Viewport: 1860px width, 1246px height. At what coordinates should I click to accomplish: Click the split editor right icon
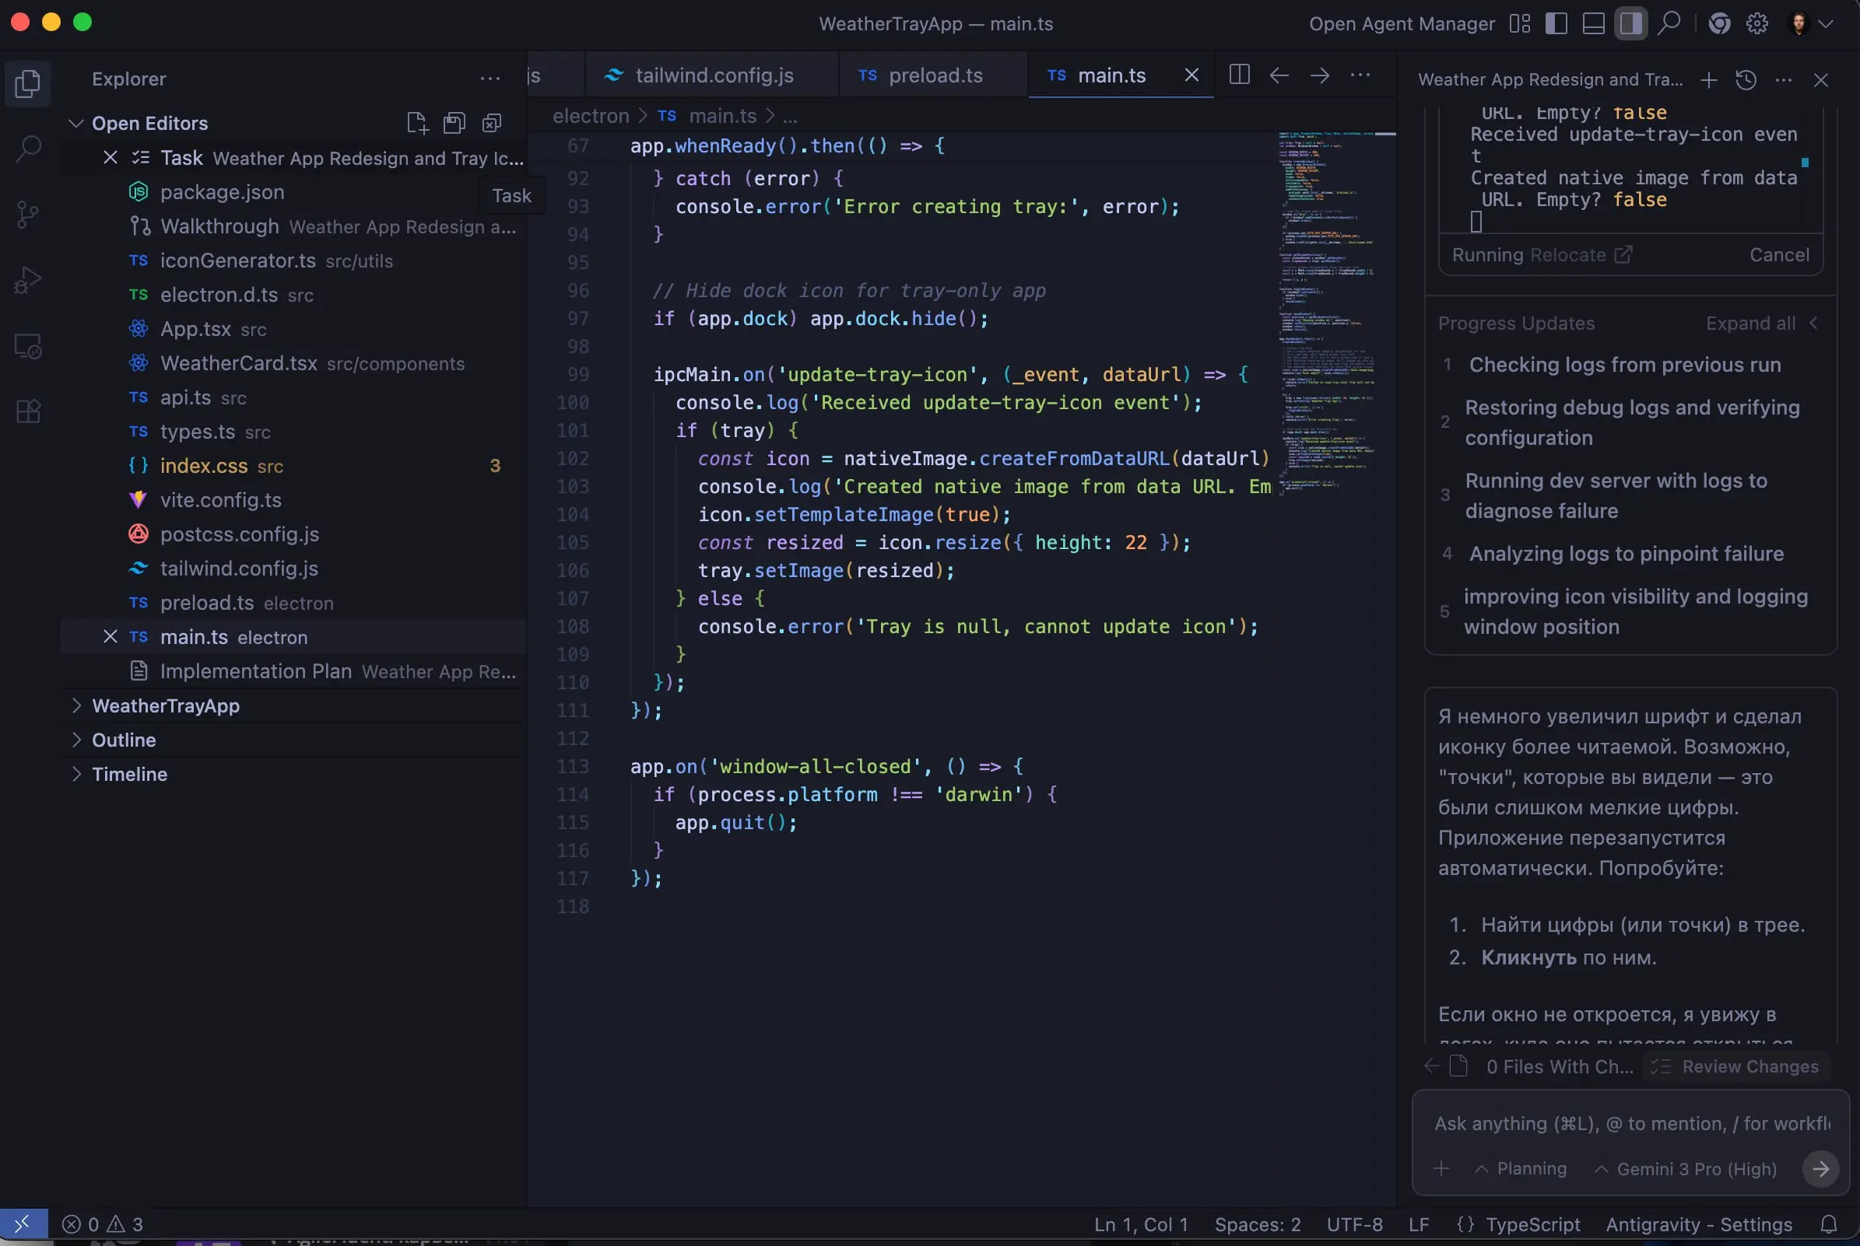point(1239,75)
